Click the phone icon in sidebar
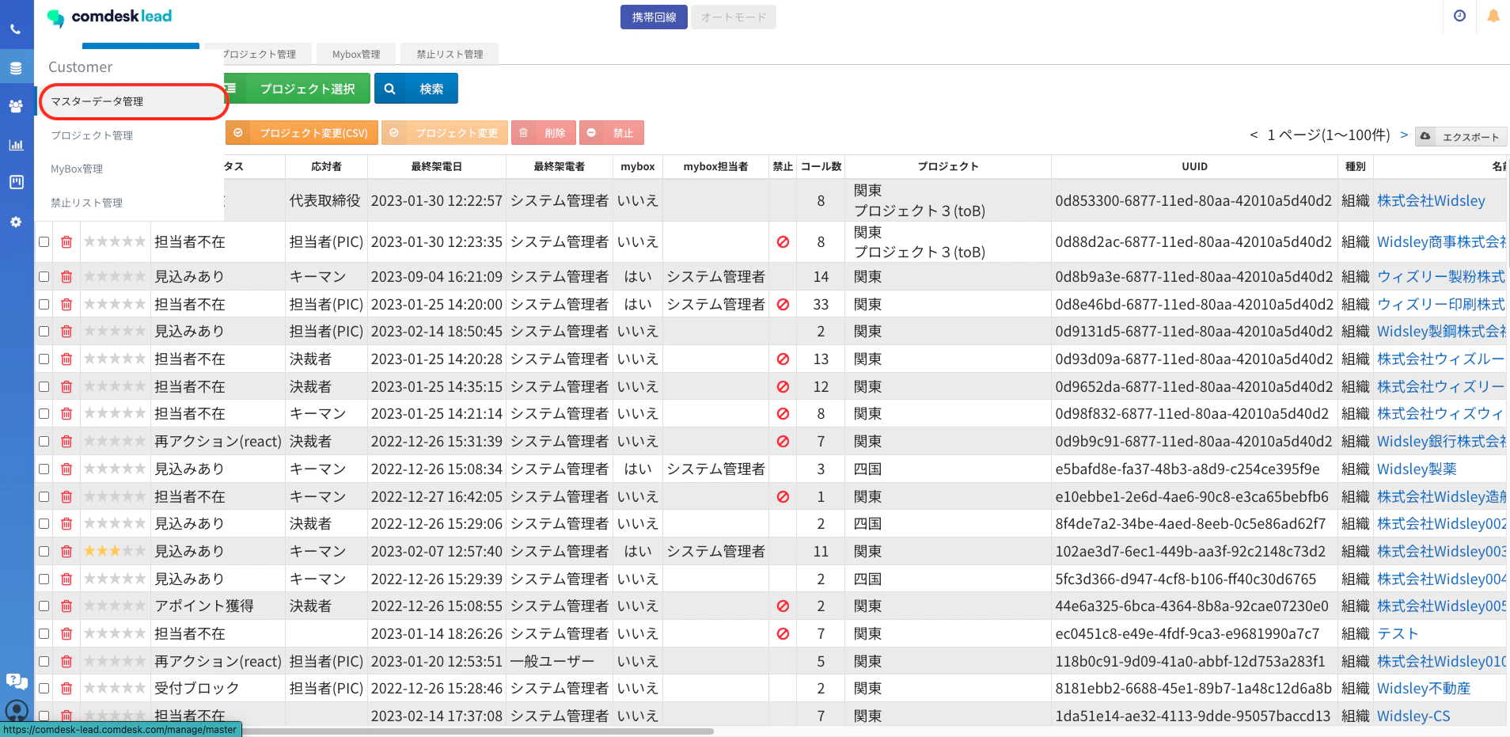 point(16,29)
